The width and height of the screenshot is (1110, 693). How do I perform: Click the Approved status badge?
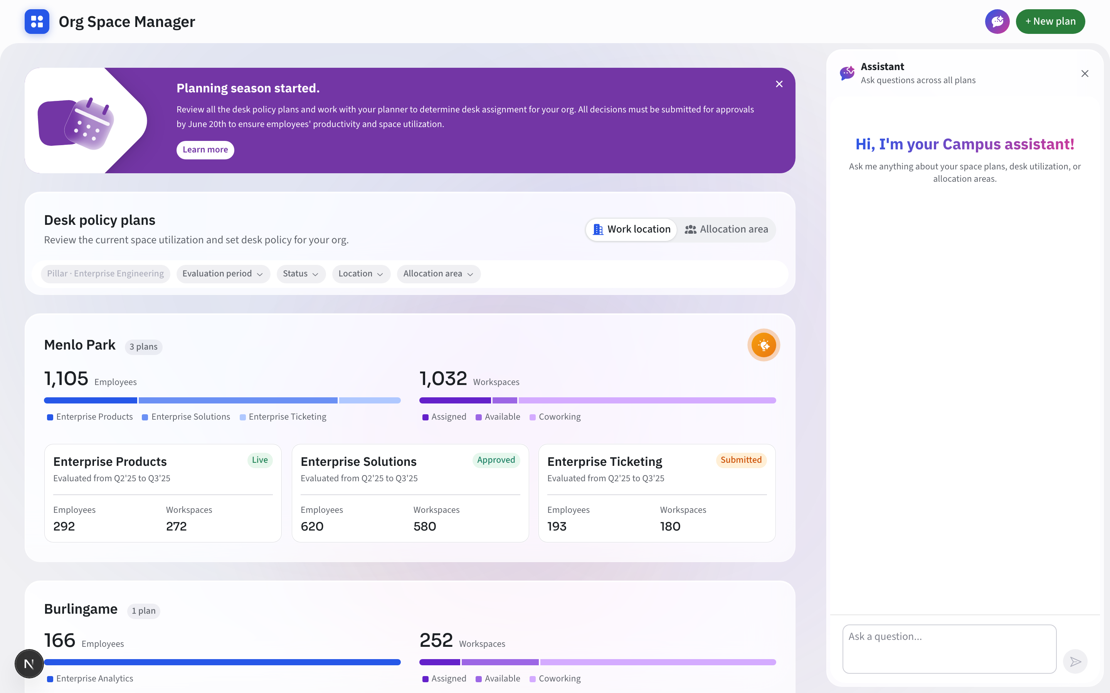496,460
